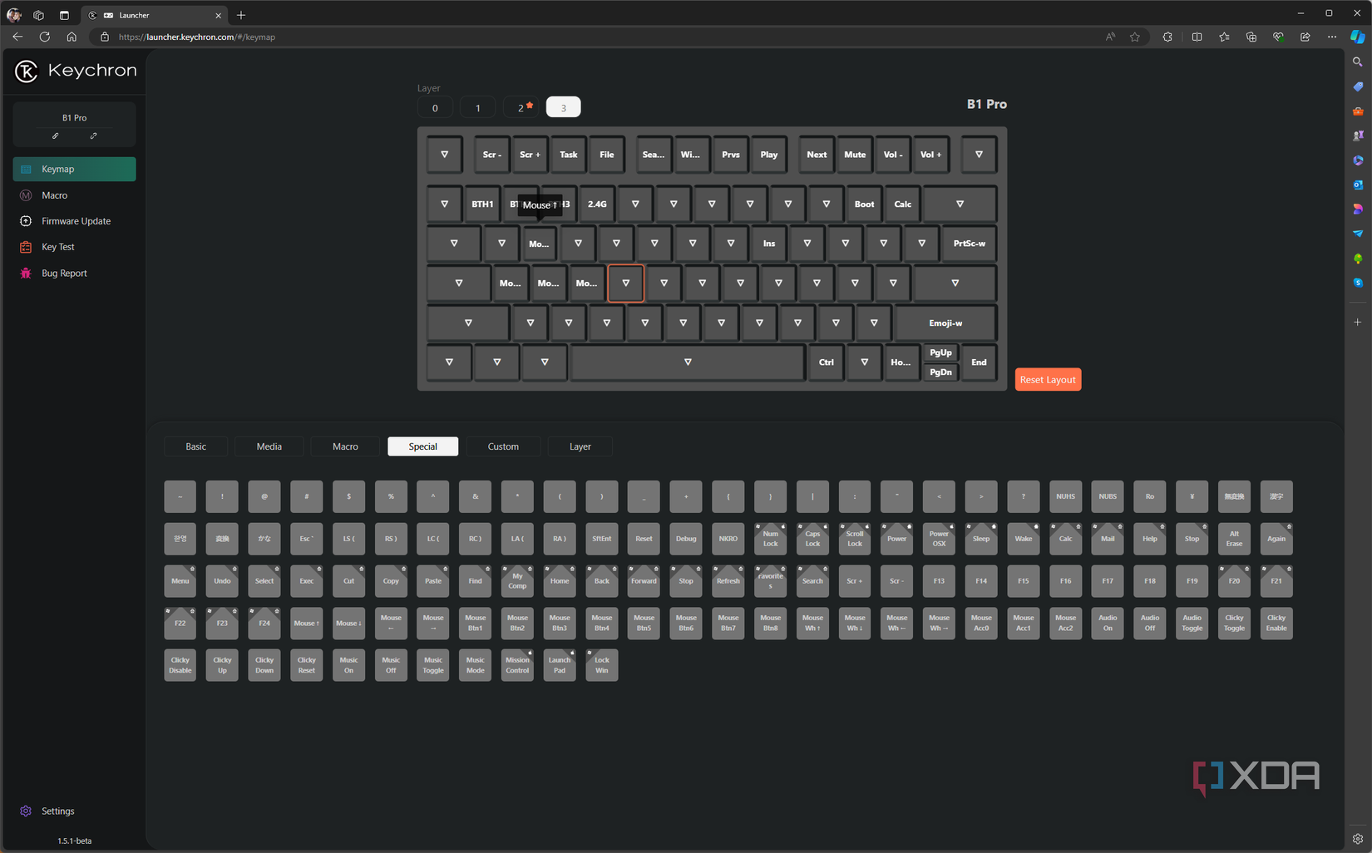1372x853 pixels.
Task: Select the Macro section in the sidebar
Action: [x=55, y=195]
